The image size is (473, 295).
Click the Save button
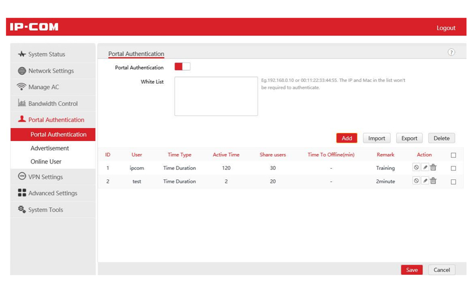412,270
